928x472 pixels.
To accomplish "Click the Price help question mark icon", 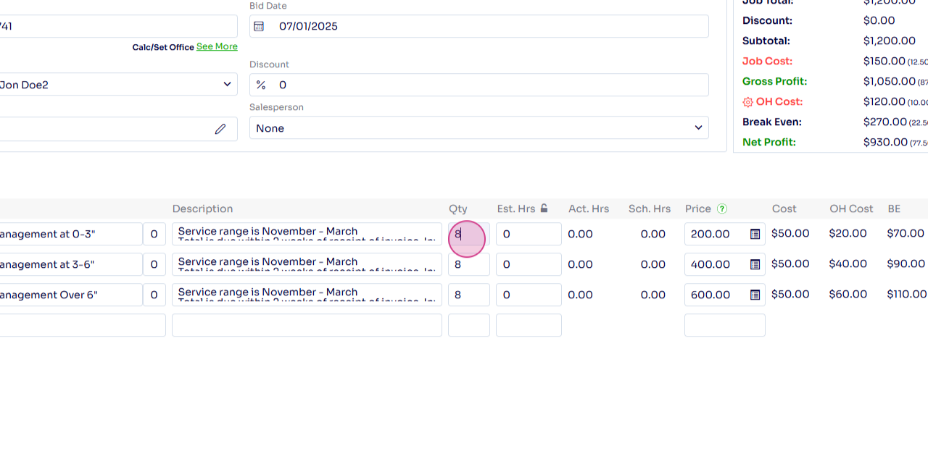I will pos(722,208).
